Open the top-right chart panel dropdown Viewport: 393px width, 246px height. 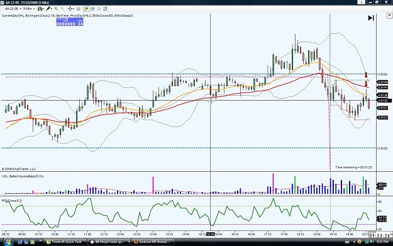(389, 16)
